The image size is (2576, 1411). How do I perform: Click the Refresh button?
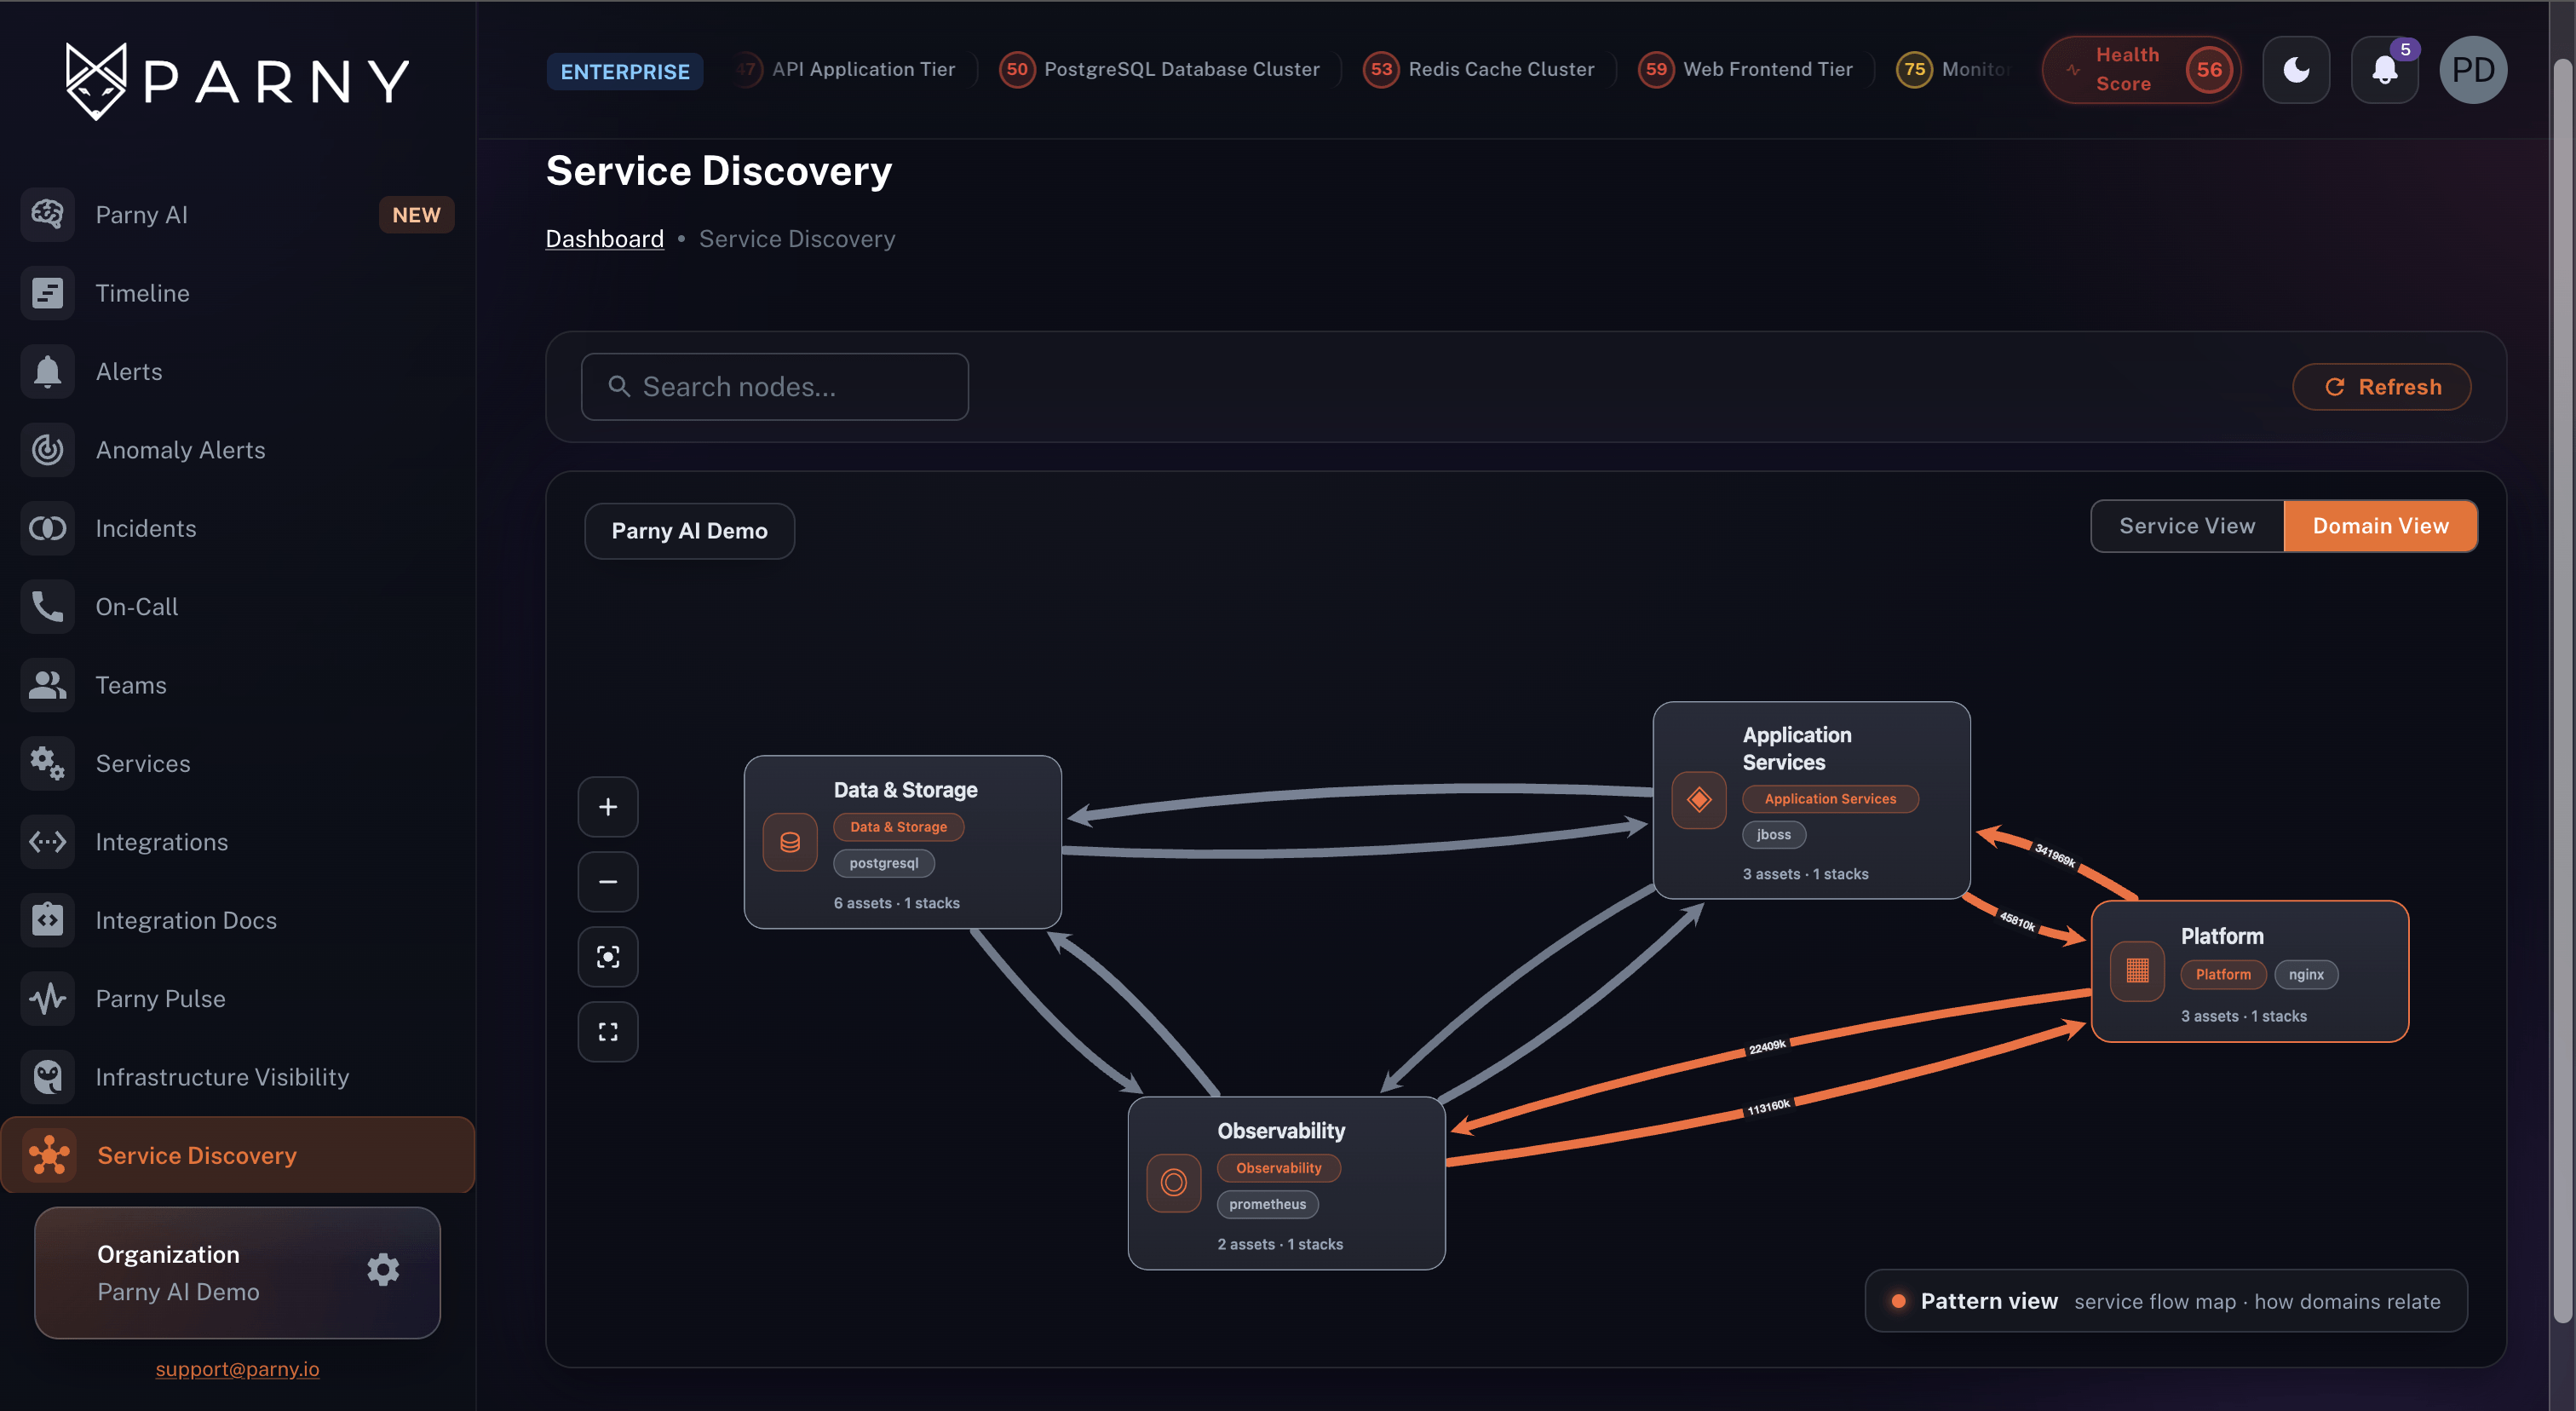(x=2381, y=387)
